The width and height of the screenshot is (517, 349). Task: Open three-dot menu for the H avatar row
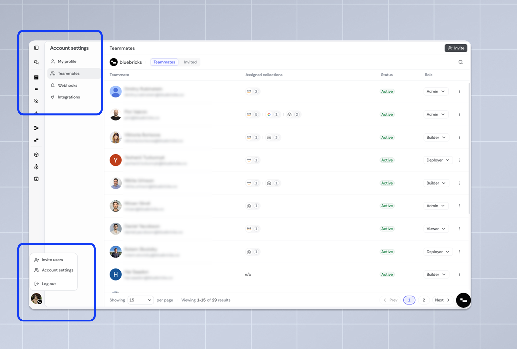coord(459,274)
